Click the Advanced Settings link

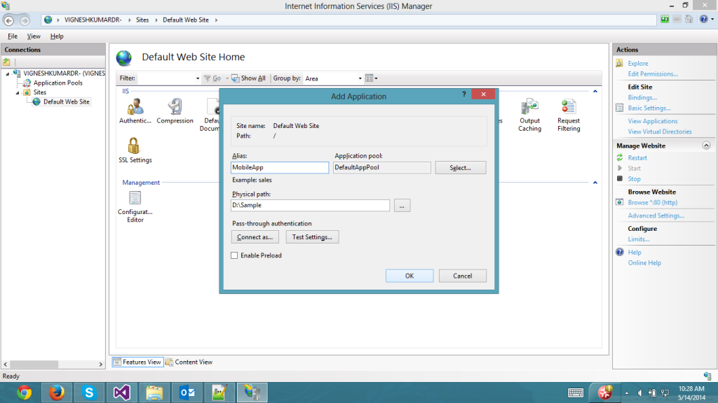click(656, 215)
